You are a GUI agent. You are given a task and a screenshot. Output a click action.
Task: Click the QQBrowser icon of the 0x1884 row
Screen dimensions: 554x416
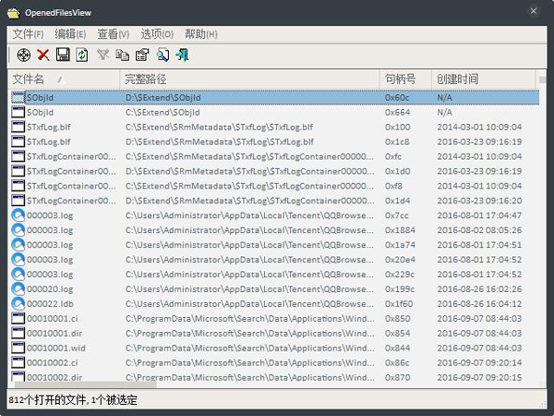tap(18, 230)
